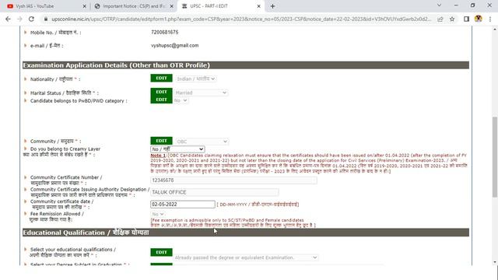
Task: Click the DD-MM-YYYY date format hint
Action: pyautogui.click(x=258, y=205)
